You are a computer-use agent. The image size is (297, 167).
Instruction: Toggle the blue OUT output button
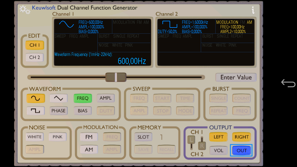point(241,151)
